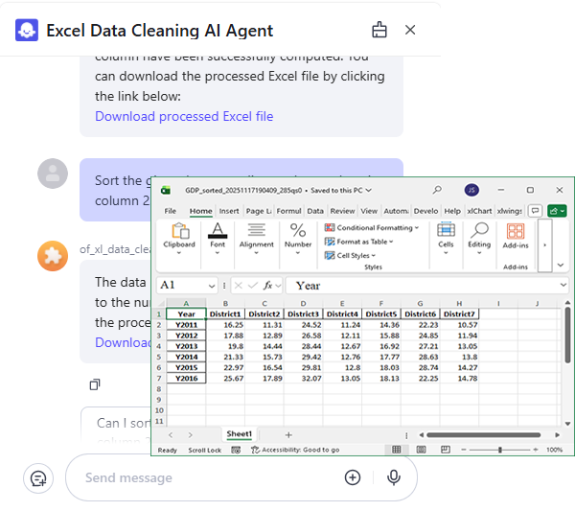This screenshot has width=575, height=511.
Task: Click the clear chat broom icon in header
Action: (x=379, y=30)
